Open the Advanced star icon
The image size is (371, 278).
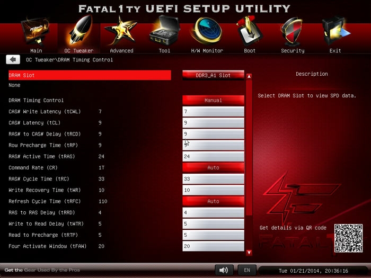tap(121, 31)
